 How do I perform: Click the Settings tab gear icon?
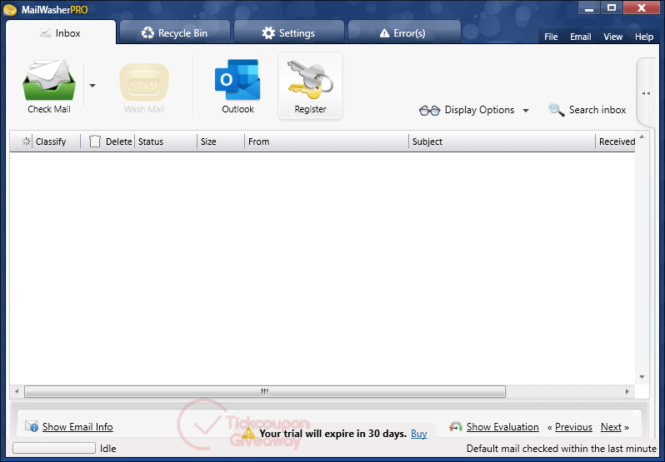[x=268, y=33]
